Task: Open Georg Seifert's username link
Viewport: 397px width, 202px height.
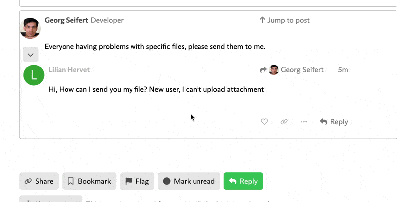Action: tap(66, 20)
